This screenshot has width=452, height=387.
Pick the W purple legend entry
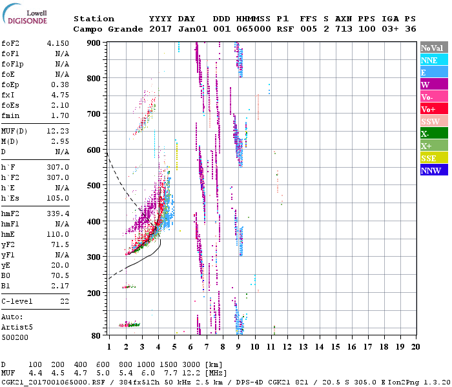[431, 84]
